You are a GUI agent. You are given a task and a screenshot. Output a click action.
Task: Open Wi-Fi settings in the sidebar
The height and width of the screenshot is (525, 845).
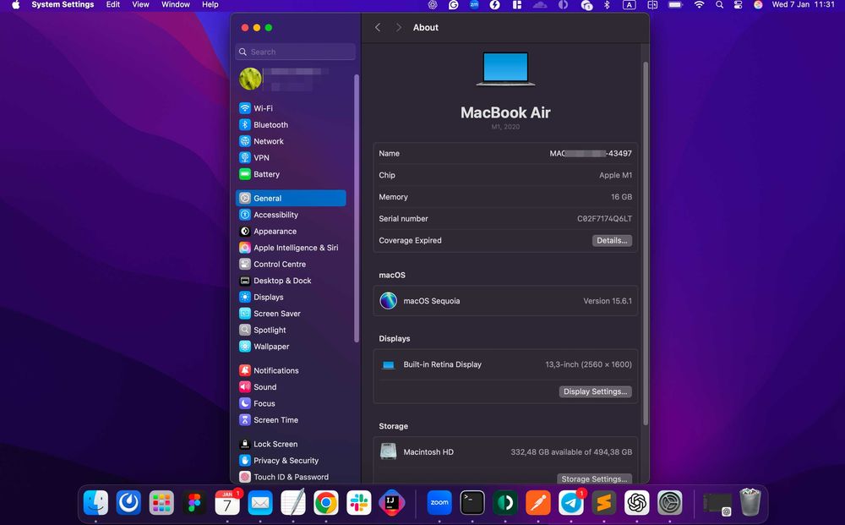(291, 108)
